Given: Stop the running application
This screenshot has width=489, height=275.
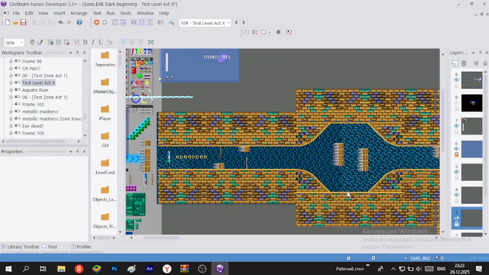Looking at the screenshot, I should coord(279,32).
